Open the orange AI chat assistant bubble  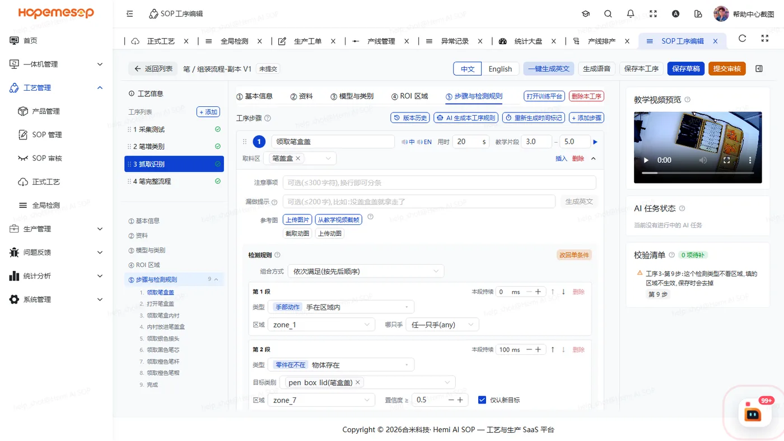(753, 414)
